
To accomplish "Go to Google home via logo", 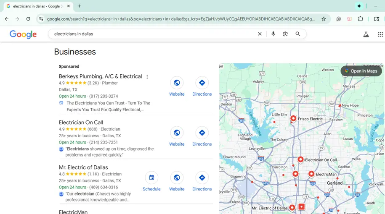I will click(x=23, y=34).
